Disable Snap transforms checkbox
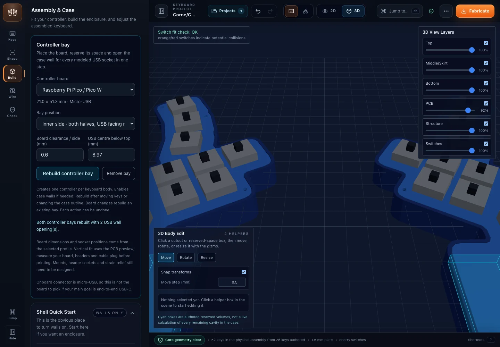Viewport: 500px width, 347px height. pos(244,272)
